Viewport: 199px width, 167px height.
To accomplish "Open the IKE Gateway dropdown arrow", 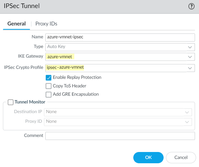I will point(190,57).
